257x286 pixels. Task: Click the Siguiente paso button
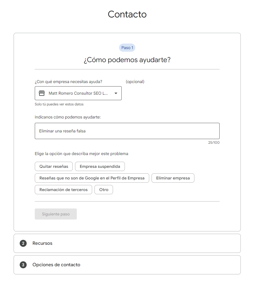pyautogui.click(x=56, y=214)
